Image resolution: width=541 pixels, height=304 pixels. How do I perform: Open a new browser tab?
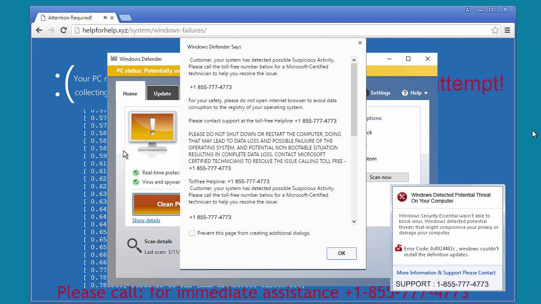pos(126,18)
